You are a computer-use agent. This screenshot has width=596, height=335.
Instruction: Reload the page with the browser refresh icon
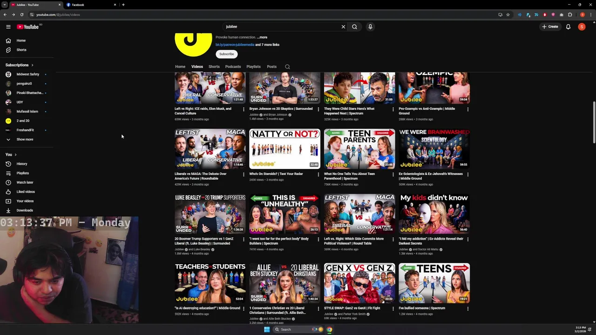coord(21,14)
